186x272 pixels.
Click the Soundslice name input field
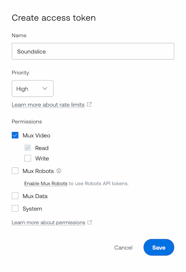[x=93, y=51]
